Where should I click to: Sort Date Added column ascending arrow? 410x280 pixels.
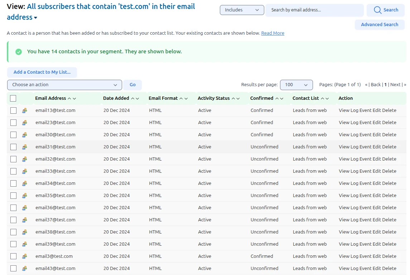(132, 98)
